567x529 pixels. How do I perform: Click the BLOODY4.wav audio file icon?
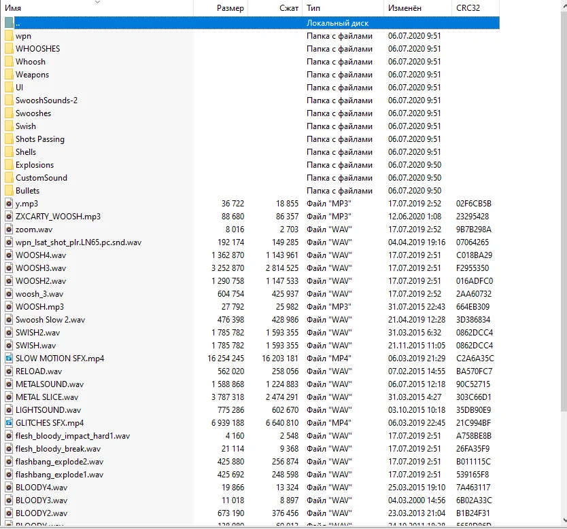tap(9, 488)
